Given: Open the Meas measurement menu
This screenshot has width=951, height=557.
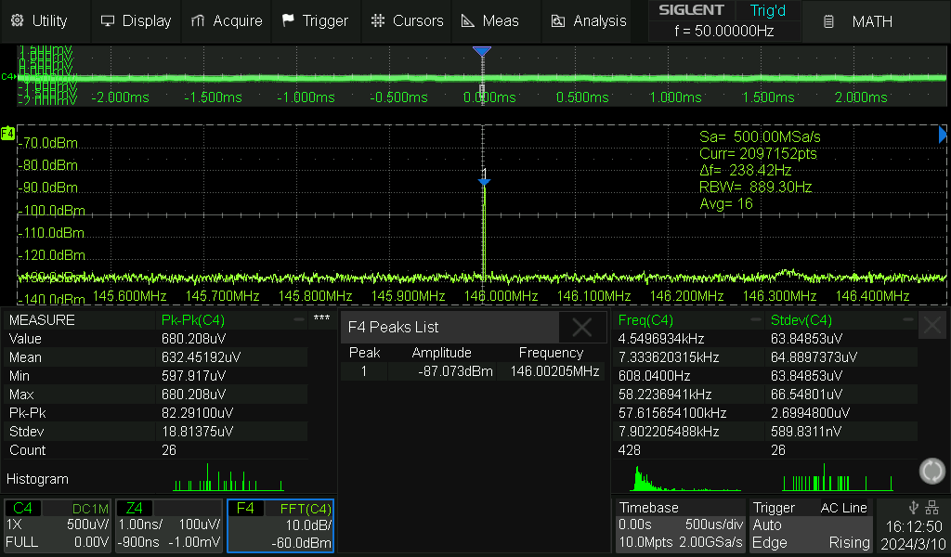Looking at the screenshot, I should [x=492, y=20].
